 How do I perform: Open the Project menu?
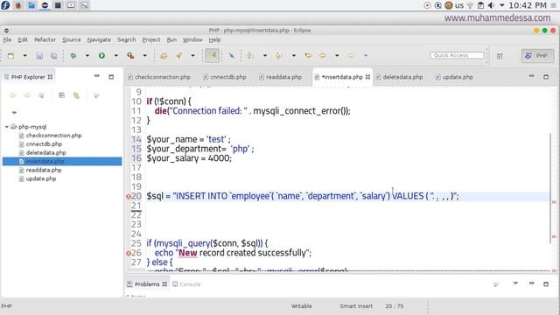pyautogui.click(x=151, y=39)
